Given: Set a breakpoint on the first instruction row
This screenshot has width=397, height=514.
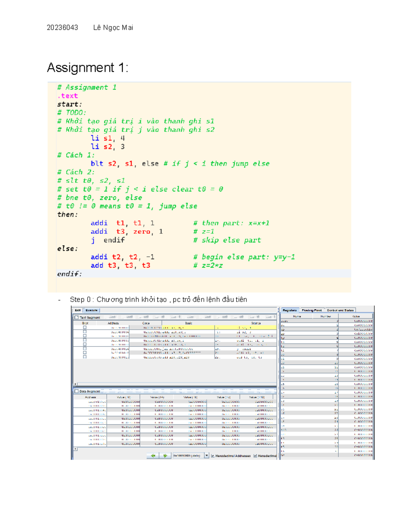Looking at the screenshot, I should 85,328.
